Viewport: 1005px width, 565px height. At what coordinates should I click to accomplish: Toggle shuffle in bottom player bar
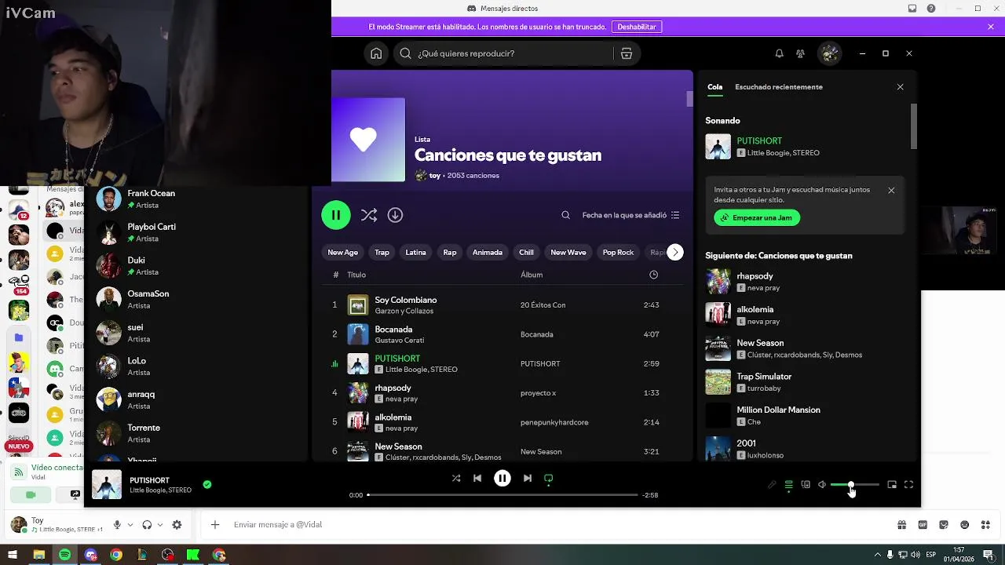(x=456, y=478)
